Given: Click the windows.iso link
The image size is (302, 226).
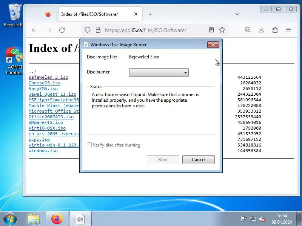Looking at the screenshot, I should click(43, 151).
